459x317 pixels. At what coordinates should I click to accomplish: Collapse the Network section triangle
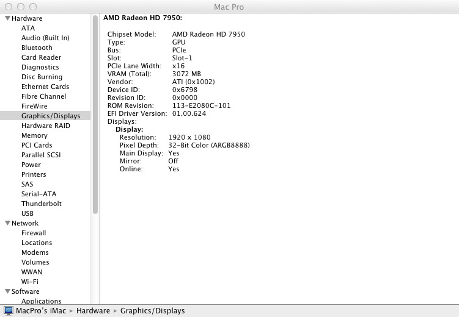[x=7, y=223]
